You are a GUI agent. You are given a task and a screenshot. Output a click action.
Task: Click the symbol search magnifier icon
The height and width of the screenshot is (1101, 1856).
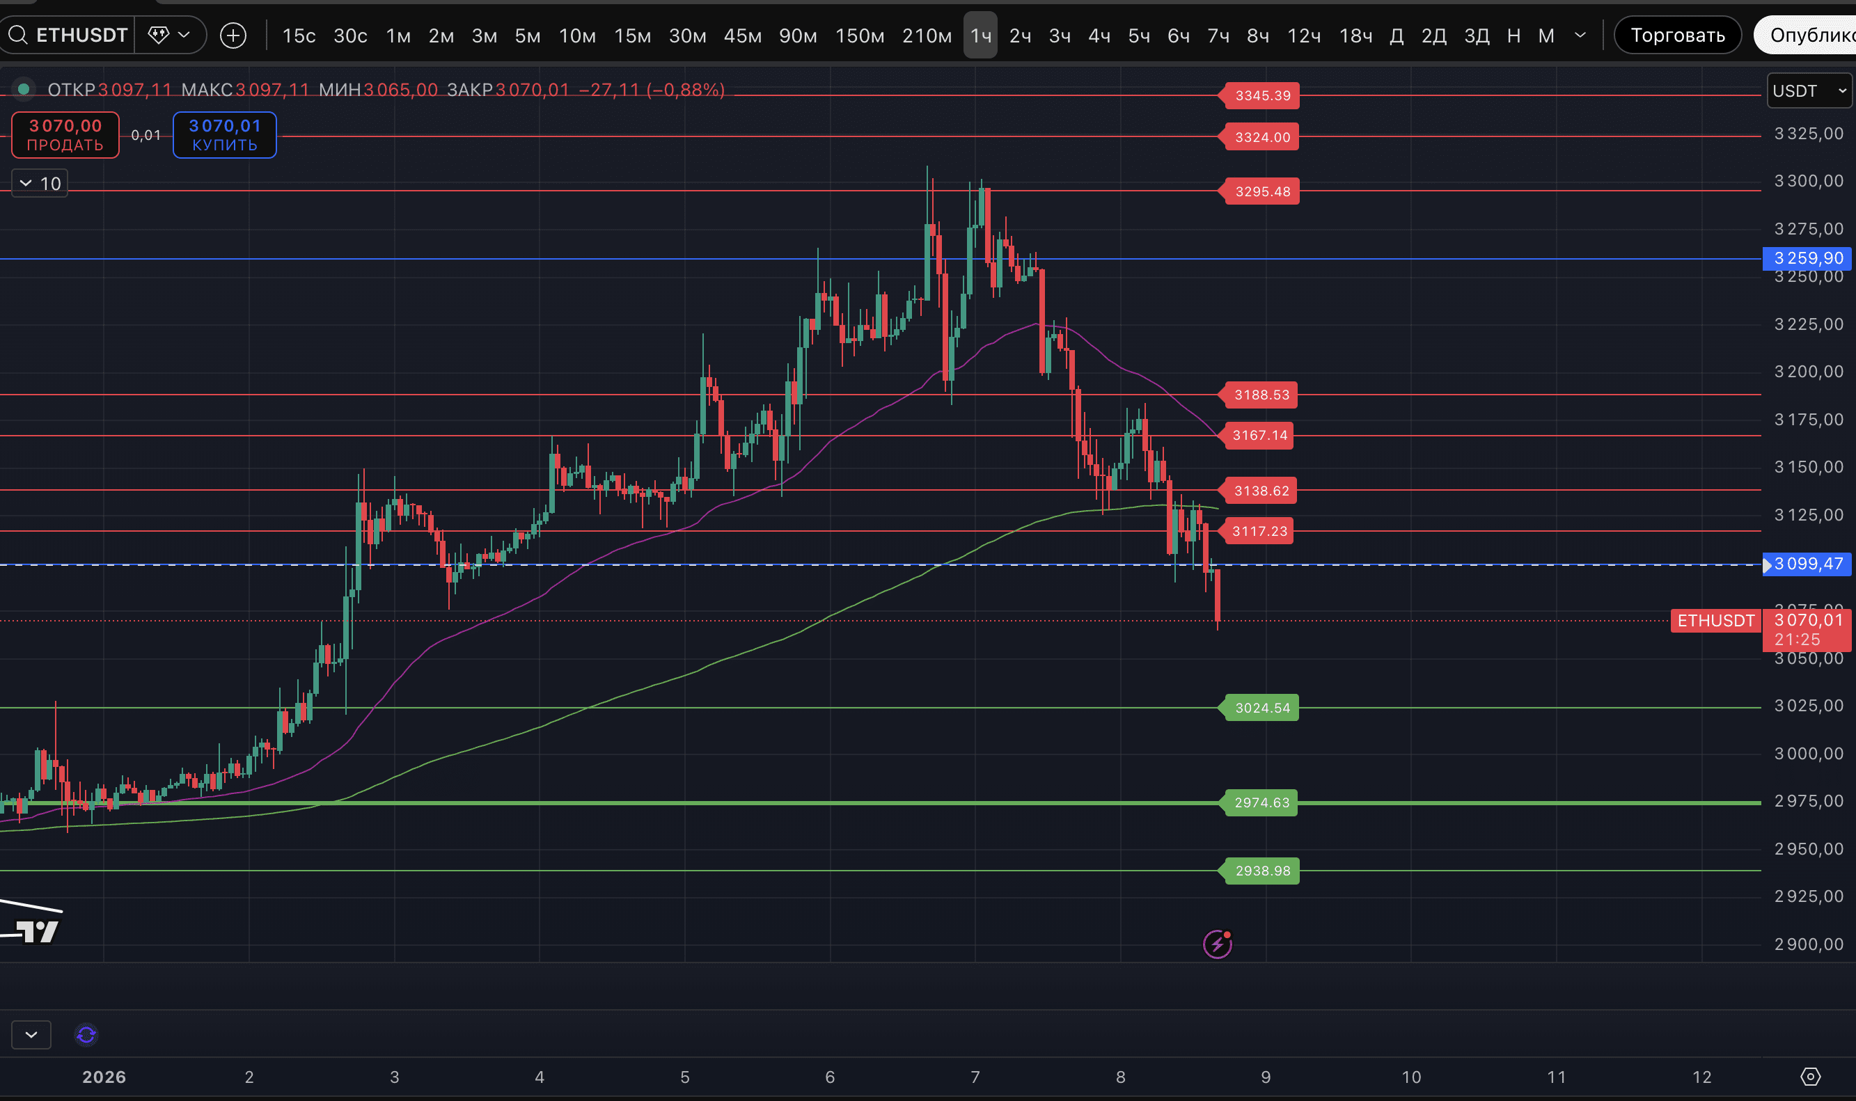point(18,35)
